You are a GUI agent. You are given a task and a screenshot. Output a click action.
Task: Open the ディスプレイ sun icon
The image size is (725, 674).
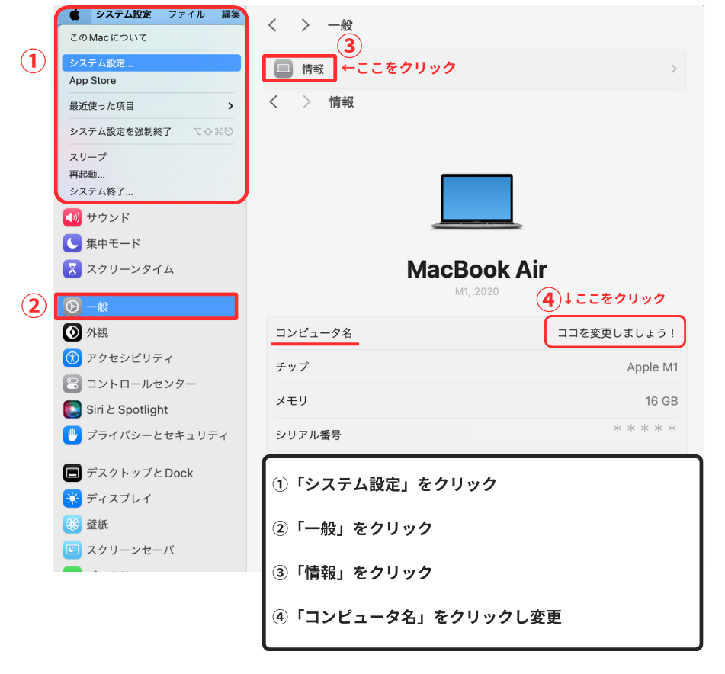(x=72, y=499)
